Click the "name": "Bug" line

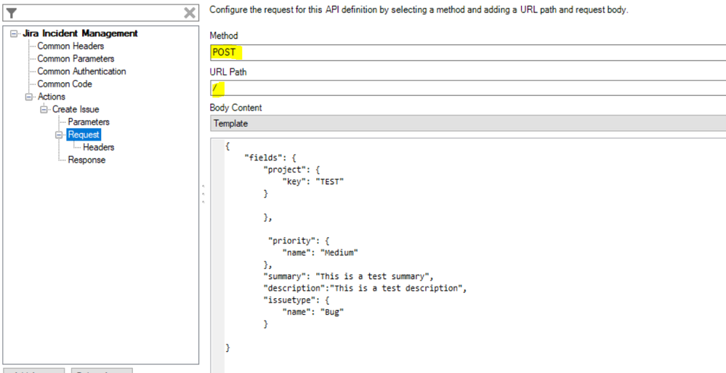[x=313, y=313]
